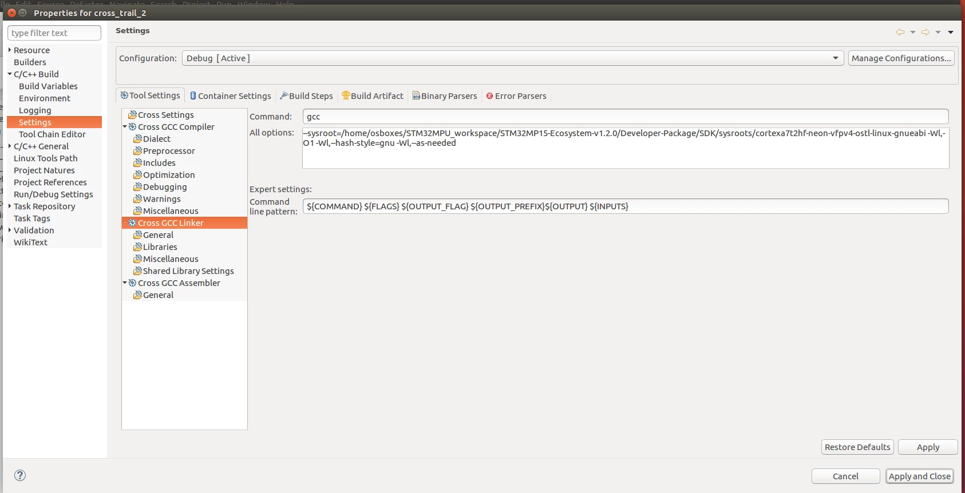Click the Cross GCC Assembler gear icon
This screenshot has width=965, height=493.
(x=132, y=283)
